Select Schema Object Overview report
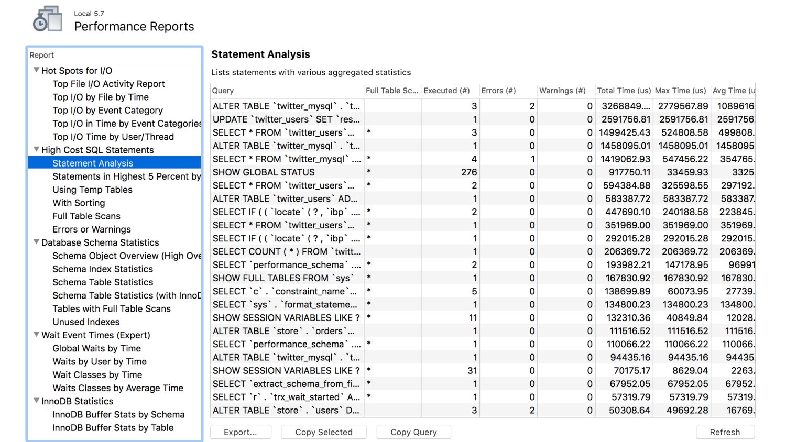 tap(127, 256)
